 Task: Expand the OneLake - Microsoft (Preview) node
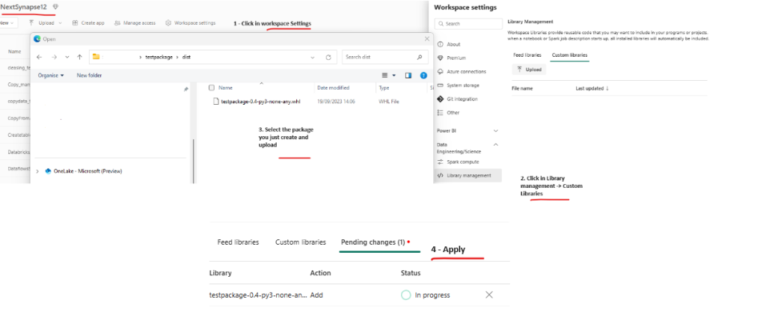38,171
